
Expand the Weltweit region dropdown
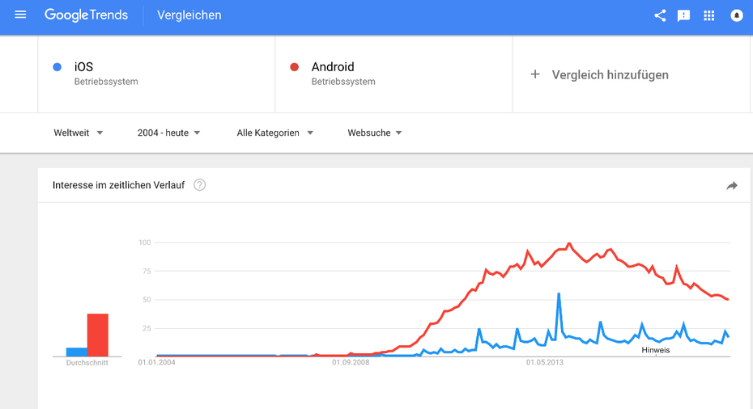point(79,133)
